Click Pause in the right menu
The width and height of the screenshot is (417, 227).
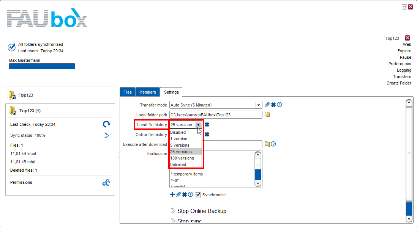405,57
